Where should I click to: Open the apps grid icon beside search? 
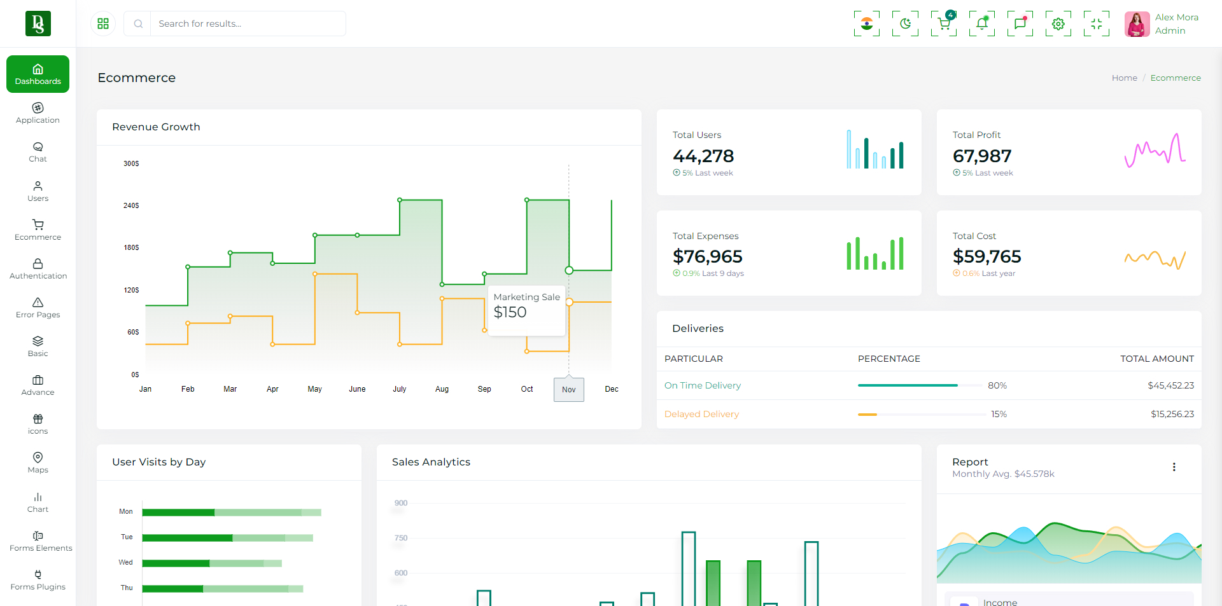(x=103, y=24)
